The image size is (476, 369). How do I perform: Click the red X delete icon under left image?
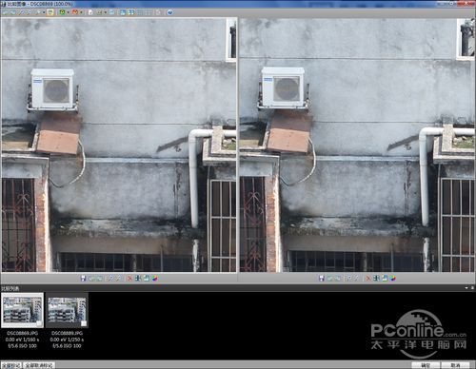tap(129, 279)
